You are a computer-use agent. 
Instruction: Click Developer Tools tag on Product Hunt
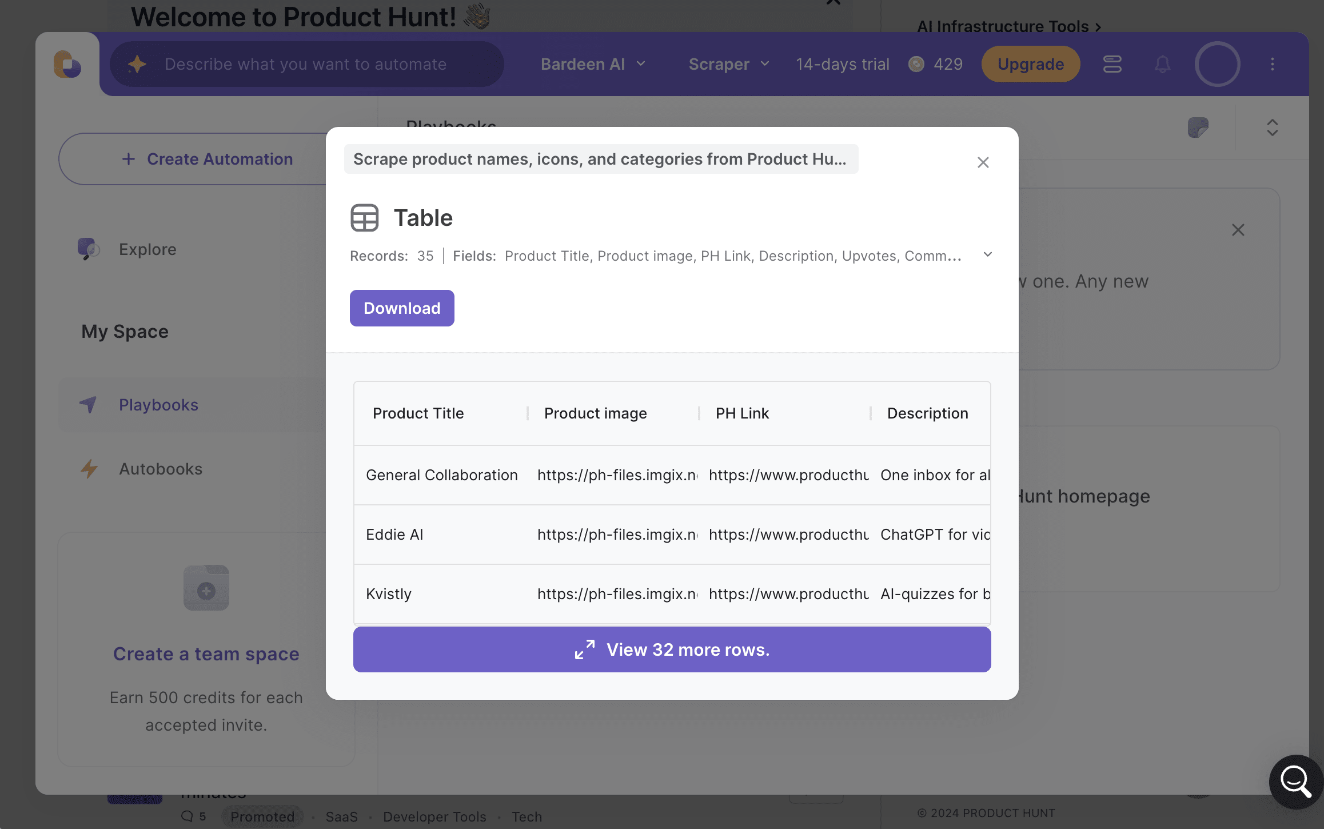point(434,816)
